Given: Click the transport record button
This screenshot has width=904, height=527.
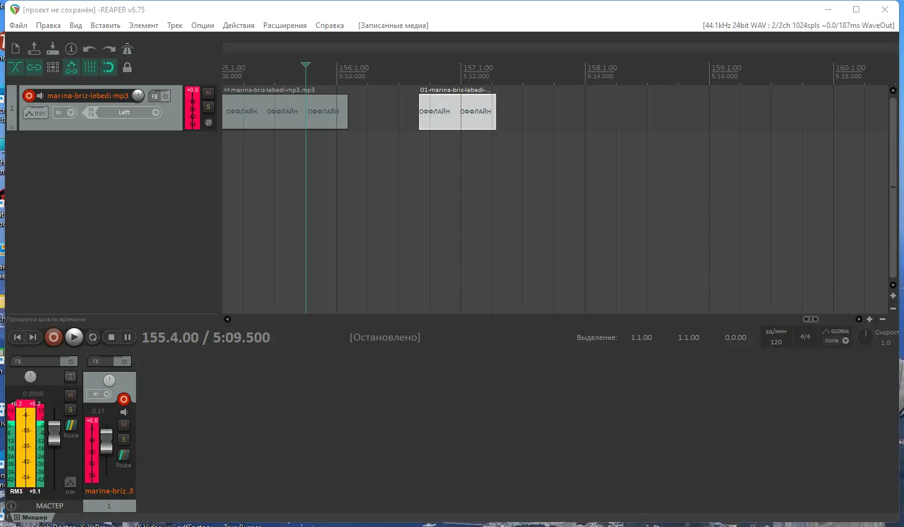Looking at the screenshot, I should click(x=53, y=337).
